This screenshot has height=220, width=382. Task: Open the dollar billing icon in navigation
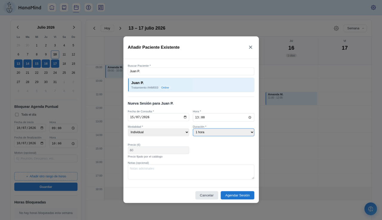coord(88,7)
